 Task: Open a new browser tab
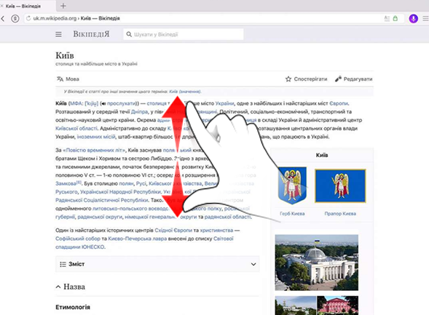point(63,6)
